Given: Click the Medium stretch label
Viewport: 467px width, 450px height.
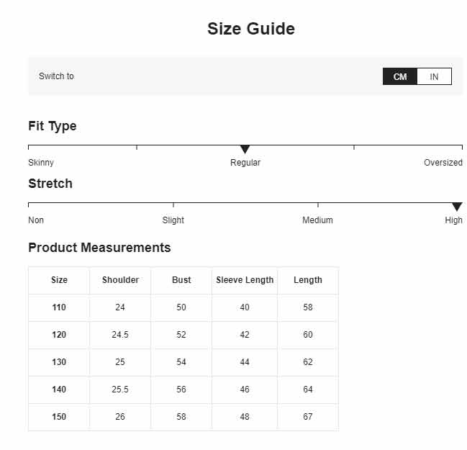Looking at the screenshot, I should pyautogui.click(x=317, y=220).
